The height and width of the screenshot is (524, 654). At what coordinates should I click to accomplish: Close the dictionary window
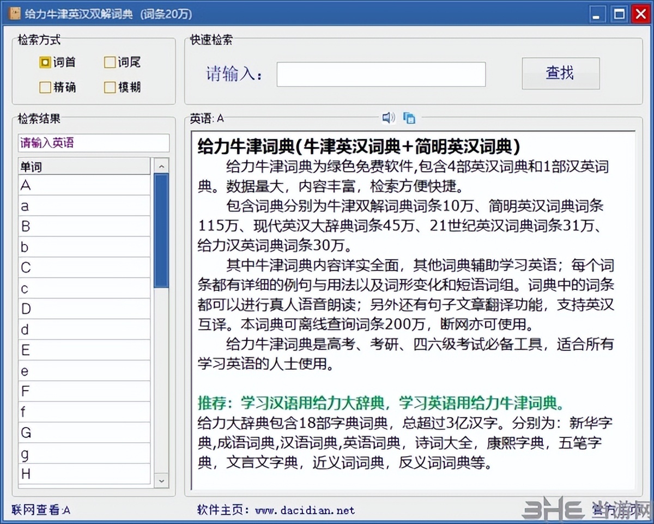640,14
